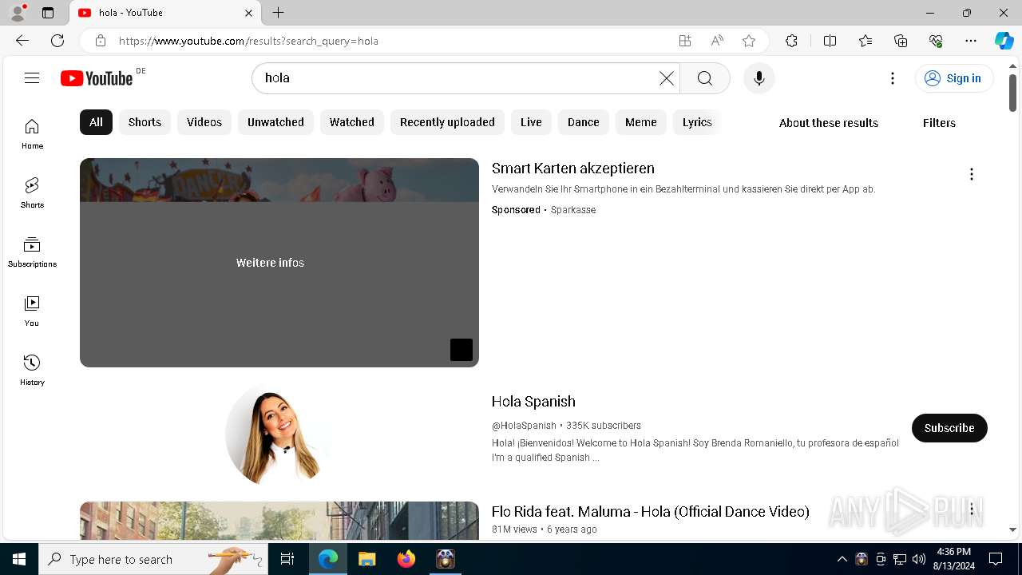Open taskbar volume control

tap(919, 559)
